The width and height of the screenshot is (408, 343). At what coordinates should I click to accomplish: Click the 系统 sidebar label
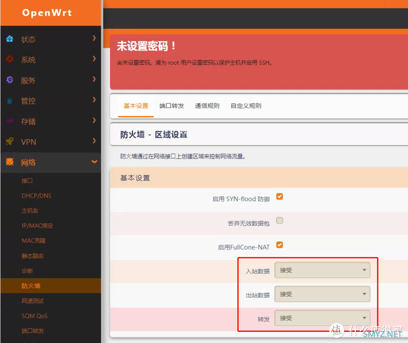pos(28,60)
